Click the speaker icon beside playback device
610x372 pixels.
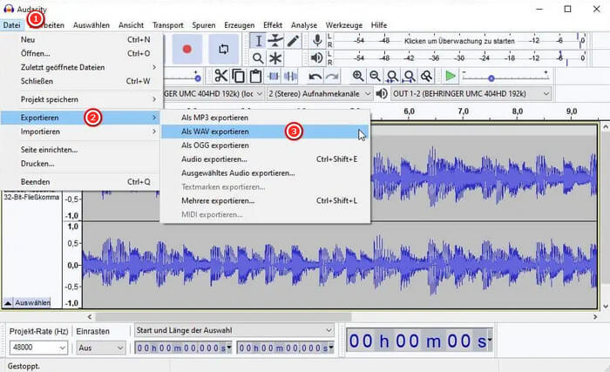(382, 93)
